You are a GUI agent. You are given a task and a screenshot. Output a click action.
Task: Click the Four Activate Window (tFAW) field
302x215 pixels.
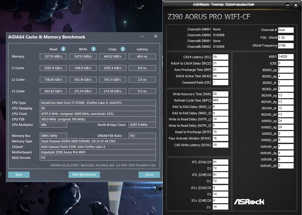pyautogui.click(x=220, y=138)
